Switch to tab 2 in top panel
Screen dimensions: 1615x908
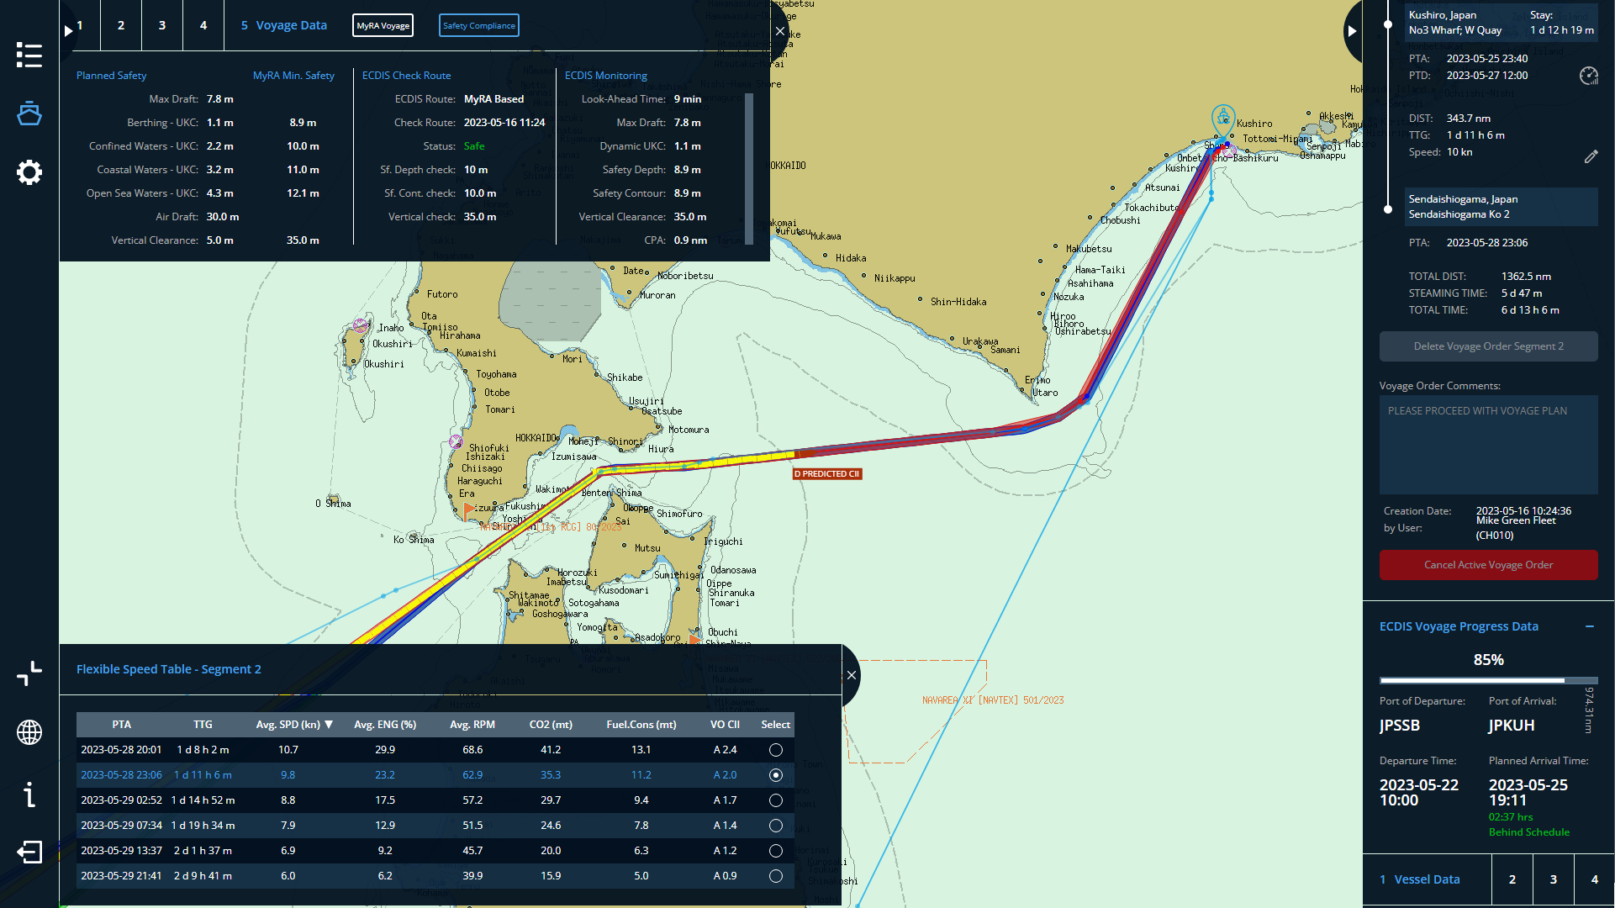coord(121,25)
